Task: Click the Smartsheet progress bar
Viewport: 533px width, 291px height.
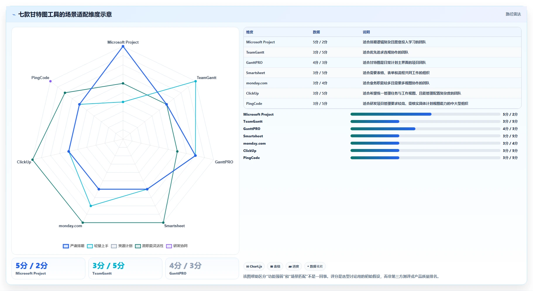Action: tap(425, 136)
